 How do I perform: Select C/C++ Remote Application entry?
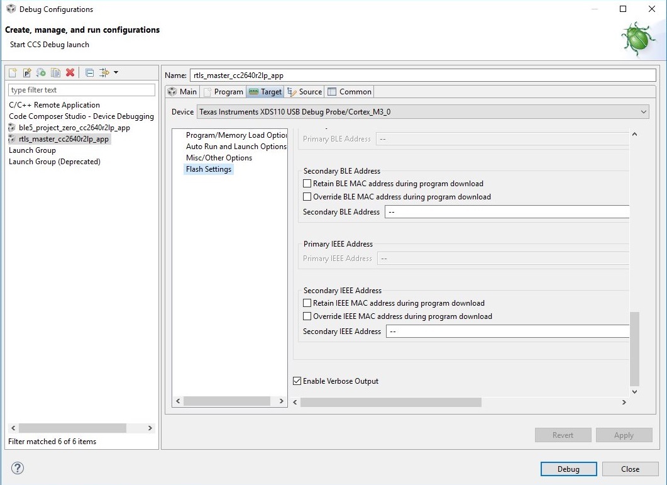pos(54,105)
